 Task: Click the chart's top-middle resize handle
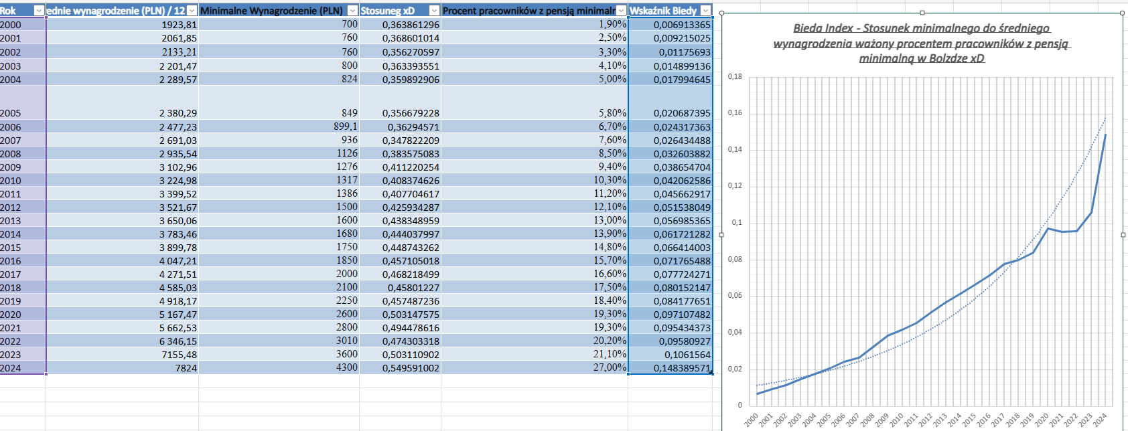(x=922, y=13)
